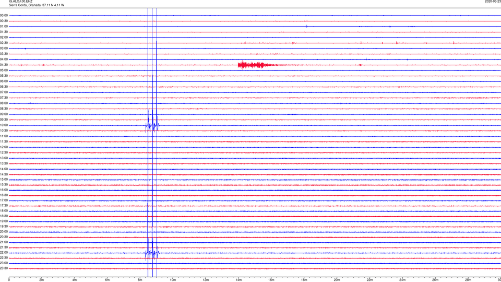The image size is (501, 282).
Task: Select the 04:30 time label
Action: pos(4,65)
